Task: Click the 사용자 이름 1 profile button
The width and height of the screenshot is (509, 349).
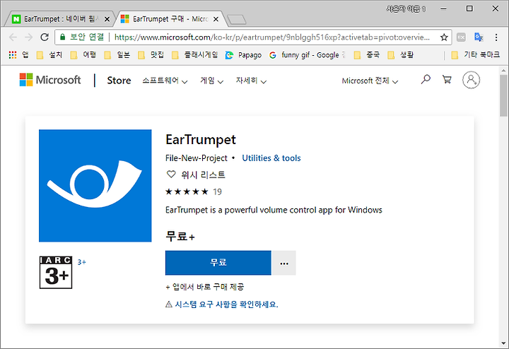Action: [x=406, y=9]
